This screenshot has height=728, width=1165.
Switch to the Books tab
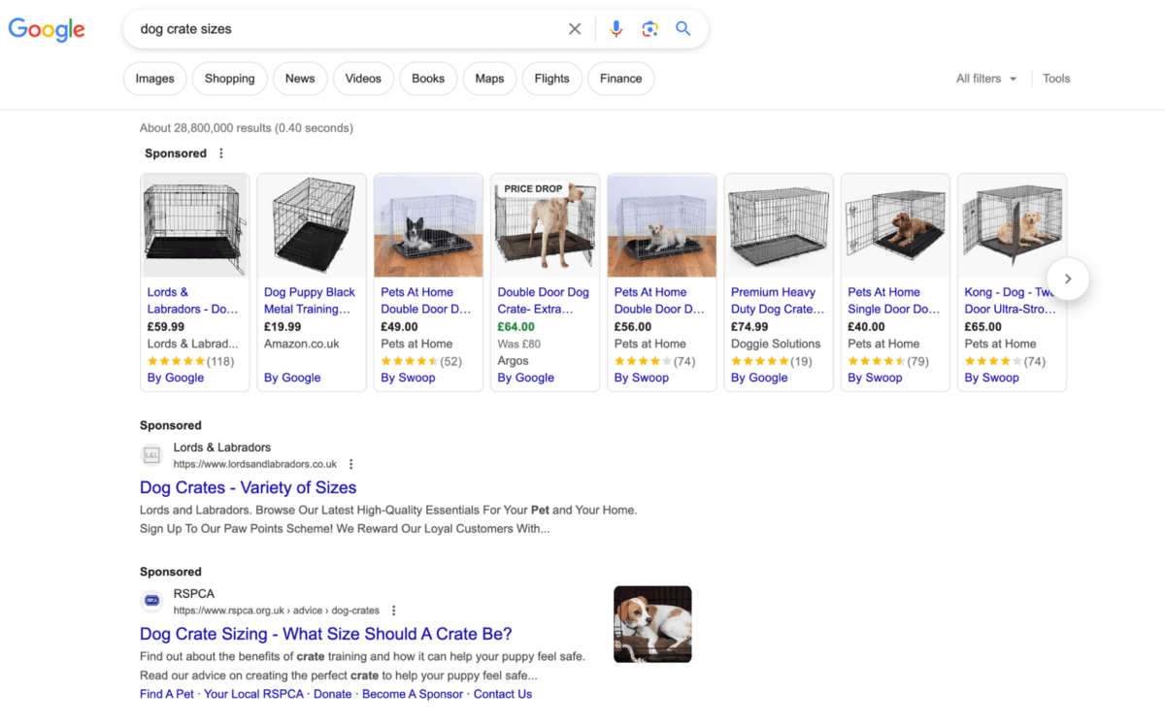coord(428,79)
